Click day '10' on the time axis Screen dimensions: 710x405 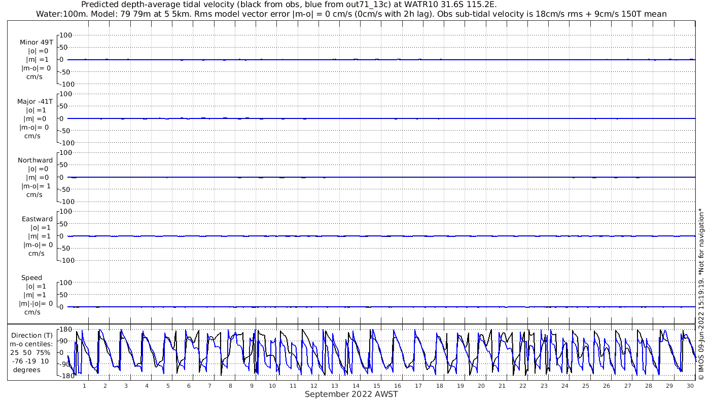tap(272, 386)
